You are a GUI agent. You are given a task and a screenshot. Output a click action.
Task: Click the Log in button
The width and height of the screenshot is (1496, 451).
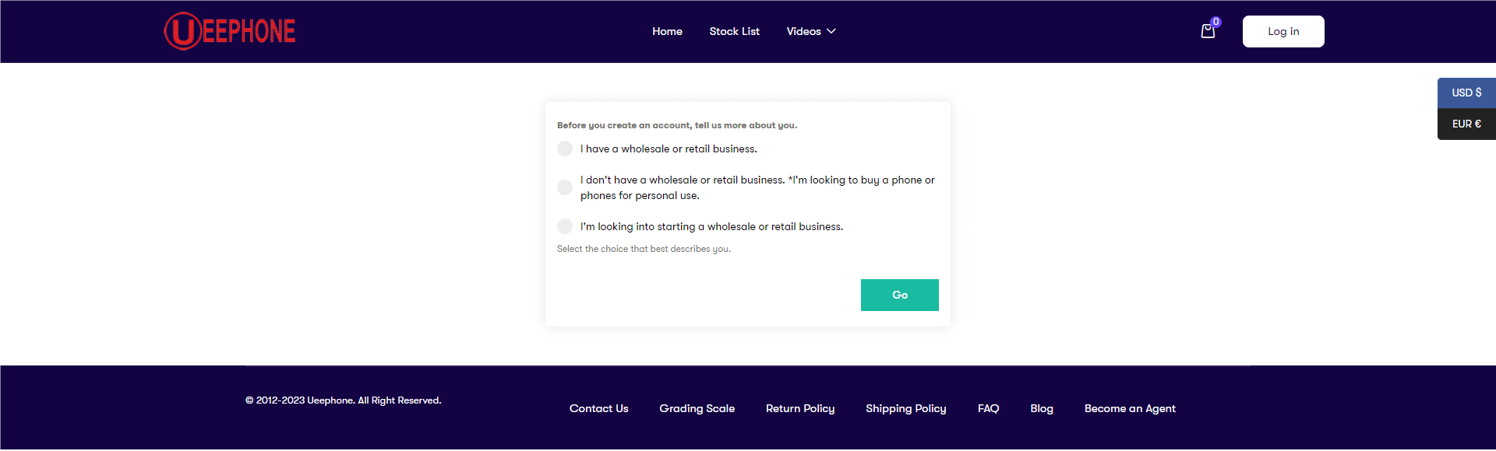coord(1283,31)
